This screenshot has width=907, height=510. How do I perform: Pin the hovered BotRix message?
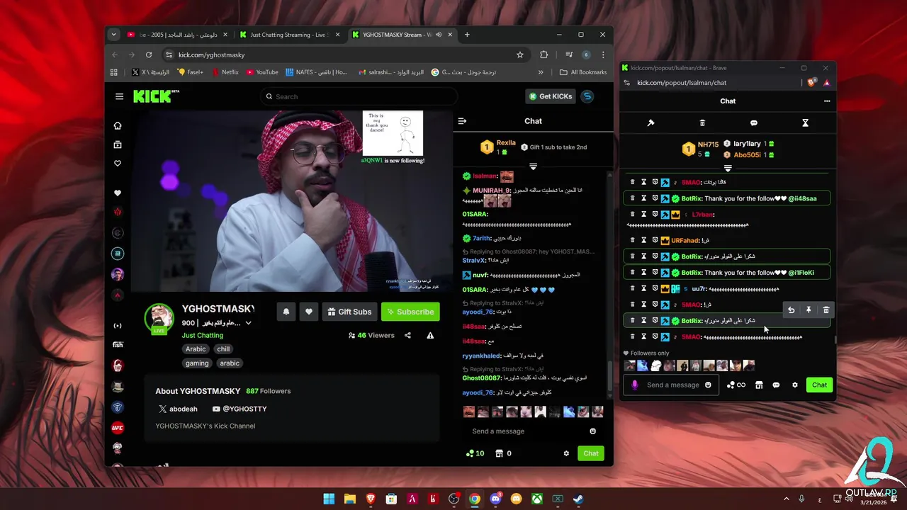pos(809,310)
